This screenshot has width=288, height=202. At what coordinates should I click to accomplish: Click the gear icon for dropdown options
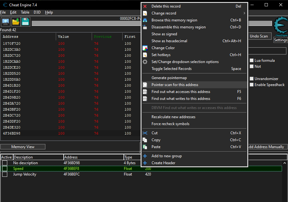[x=145, y=62]
